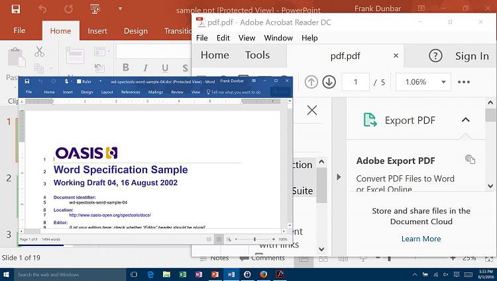
Task: Expand Acrobat right pane divider arrow
Action: point(339,177)
